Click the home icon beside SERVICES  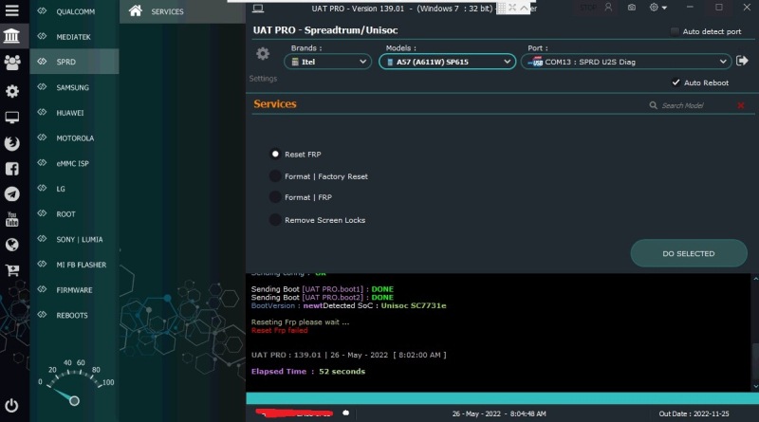tap(136, 10)
